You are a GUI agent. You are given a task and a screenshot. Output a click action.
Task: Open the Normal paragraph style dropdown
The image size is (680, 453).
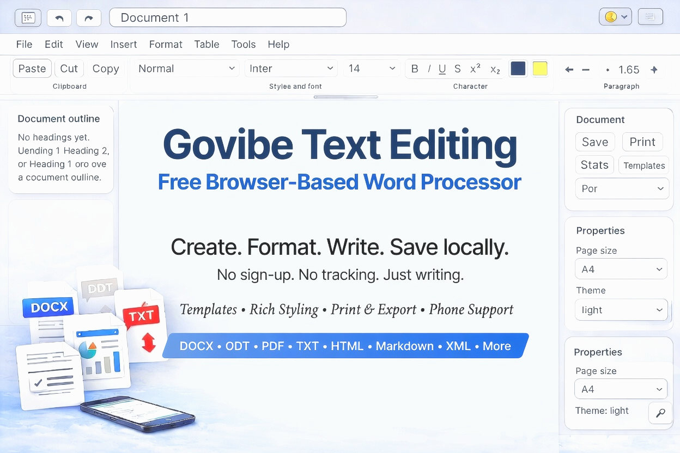coord(186,69)
